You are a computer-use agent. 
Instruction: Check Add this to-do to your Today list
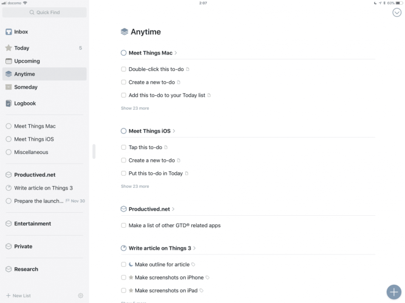pos(123,95)
